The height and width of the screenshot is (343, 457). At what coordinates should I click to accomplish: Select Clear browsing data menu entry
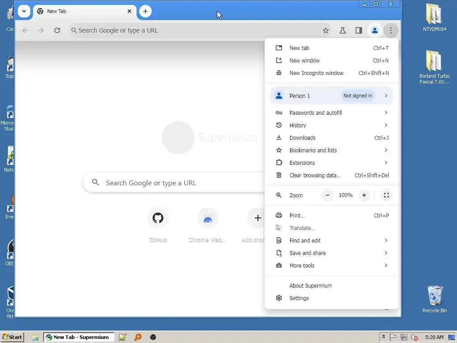point(332,175)
